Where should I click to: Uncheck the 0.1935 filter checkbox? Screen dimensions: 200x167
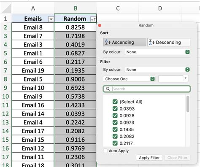[x=115, y=129]
